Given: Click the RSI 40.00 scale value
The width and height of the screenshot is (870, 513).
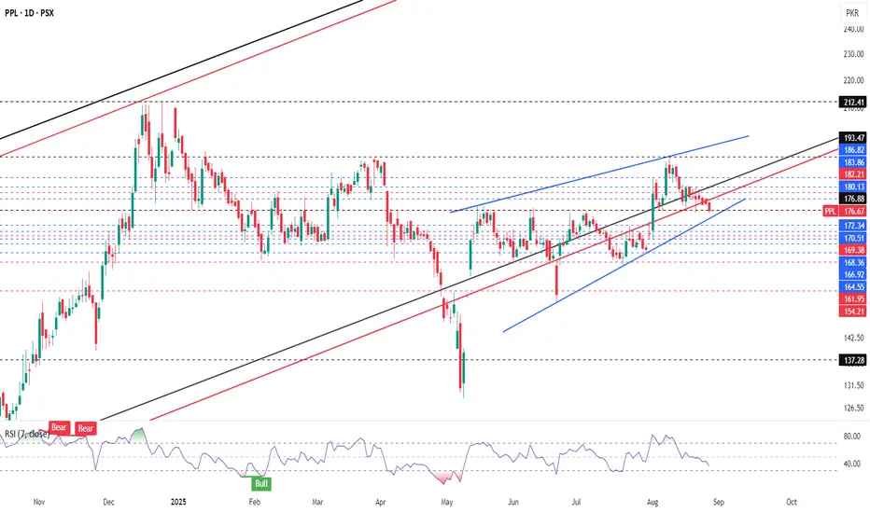Looking at the screenshot, I should (x=851, y=464).
